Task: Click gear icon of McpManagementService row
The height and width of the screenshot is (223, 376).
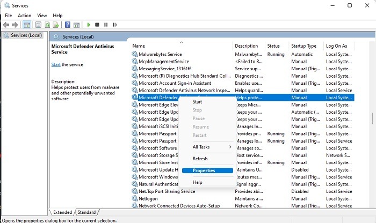Action: (135, 61)
